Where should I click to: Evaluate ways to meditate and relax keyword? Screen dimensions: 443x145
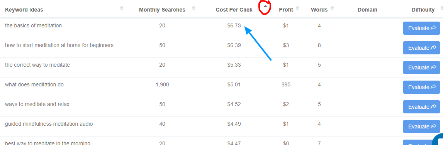tap(421, 107)
